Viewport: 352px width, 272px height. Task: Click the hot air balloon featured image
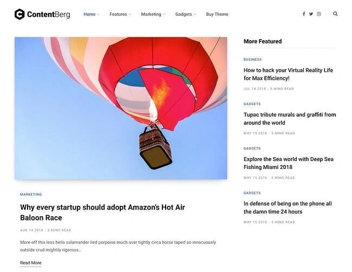click(121, 108)
